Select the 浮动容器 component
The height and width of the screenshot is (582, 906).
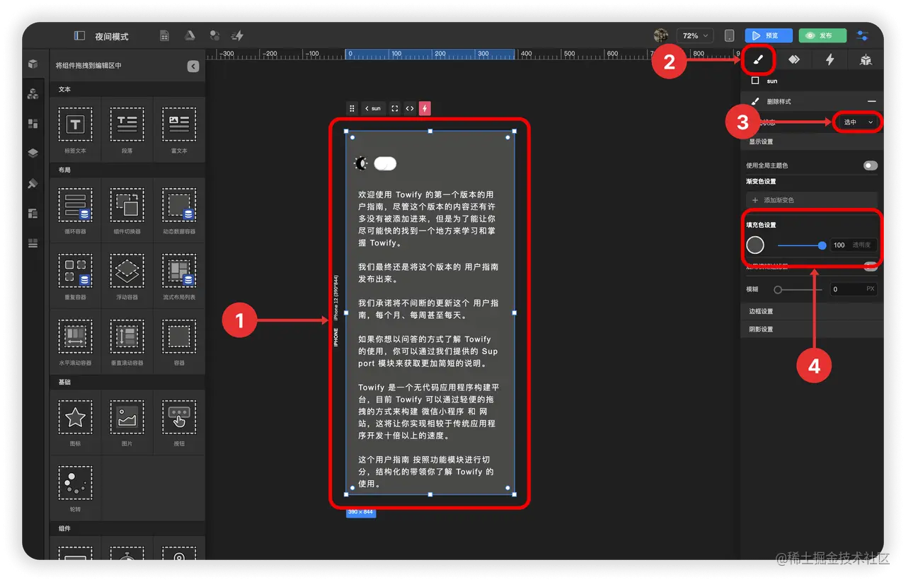(127, 274)
